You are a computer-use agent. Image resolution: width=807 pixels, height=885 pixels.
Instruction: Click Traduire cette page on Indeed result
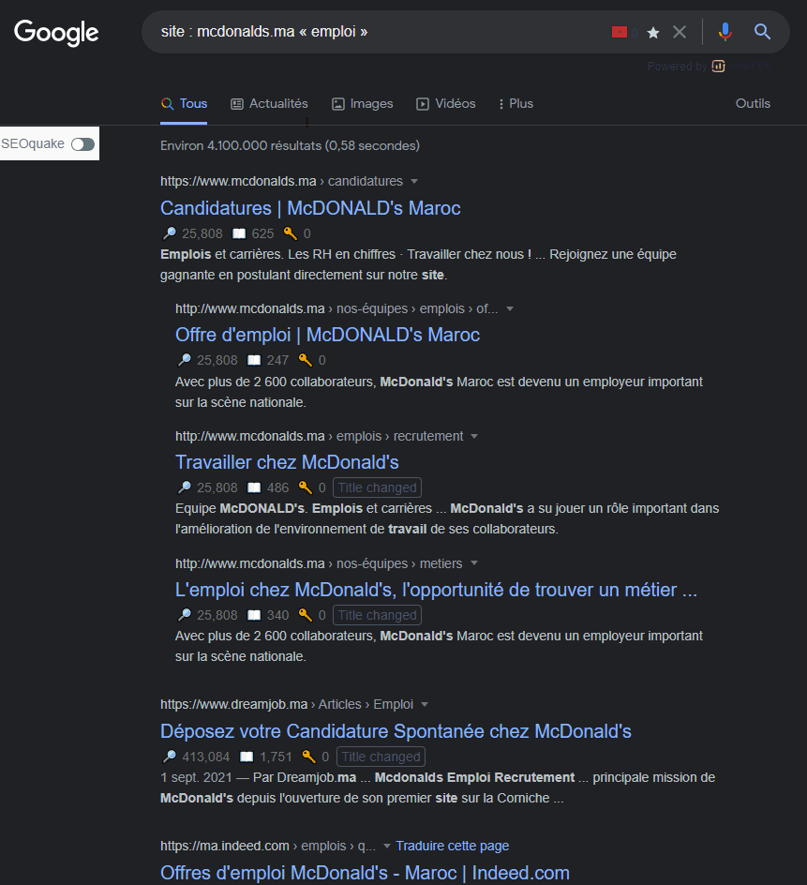click(x=452, y=845)
